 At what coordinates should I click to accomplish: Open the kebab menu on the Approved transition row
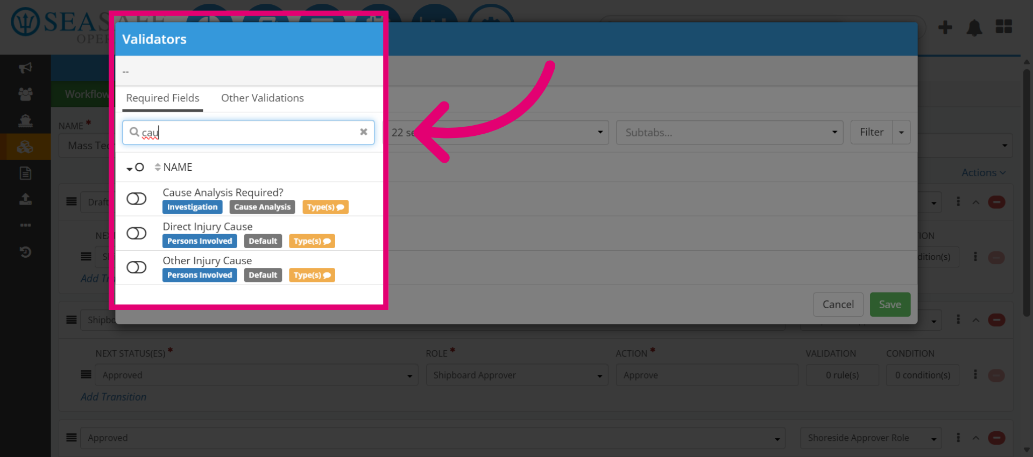point(975,374)
